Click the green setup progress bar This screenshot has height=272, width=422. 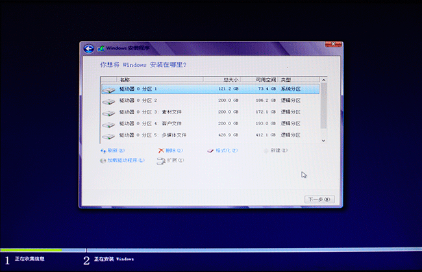31,250
